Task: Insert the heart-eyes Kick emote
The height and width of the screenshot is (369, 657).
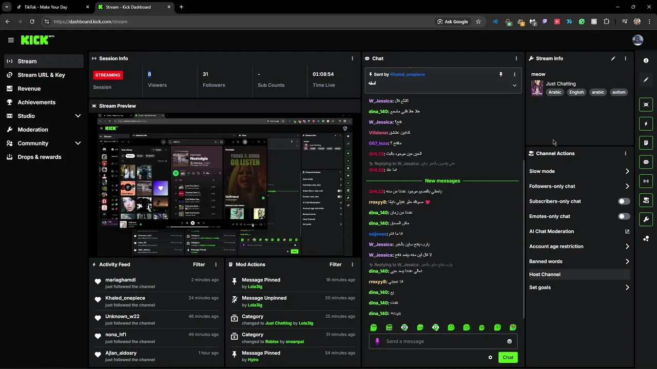Action: click(x=513, y=327)
